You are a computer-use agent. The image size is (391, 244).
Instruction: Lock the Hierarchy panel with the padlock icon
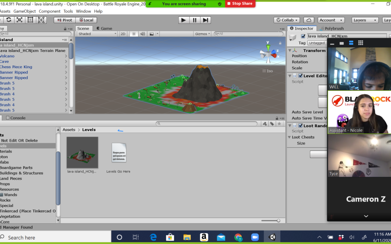pyautogui.click(x=65, y=29)
